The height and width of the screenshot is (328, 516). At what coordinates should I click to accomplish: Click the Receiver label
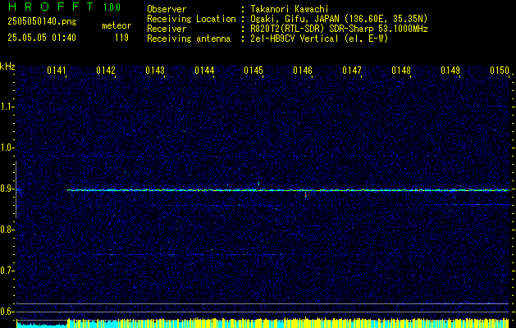pos(167,29)
